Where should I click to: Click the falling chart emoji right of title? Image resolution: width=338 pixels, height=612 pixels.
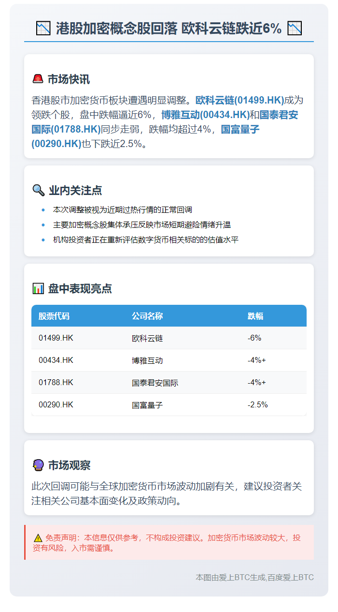tap(295, 29)
